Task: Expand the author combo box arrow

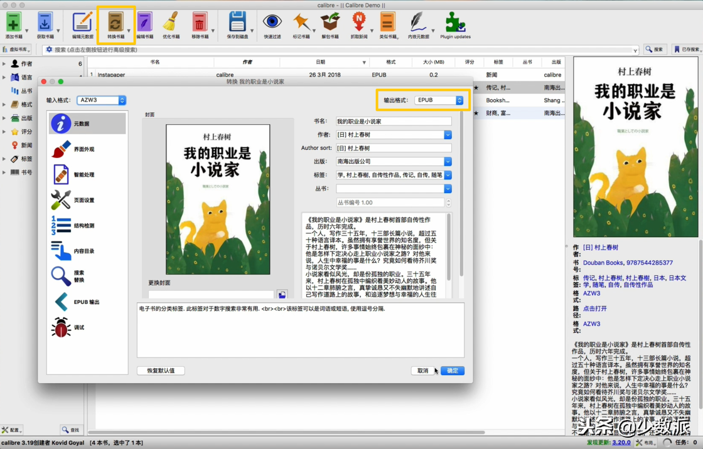Action: [448, 135]
